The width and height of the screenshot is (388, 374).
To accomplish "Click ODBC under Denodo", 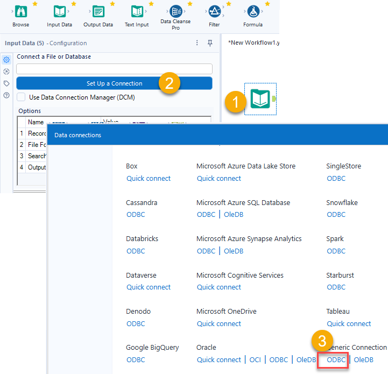I will coord(136,323).
